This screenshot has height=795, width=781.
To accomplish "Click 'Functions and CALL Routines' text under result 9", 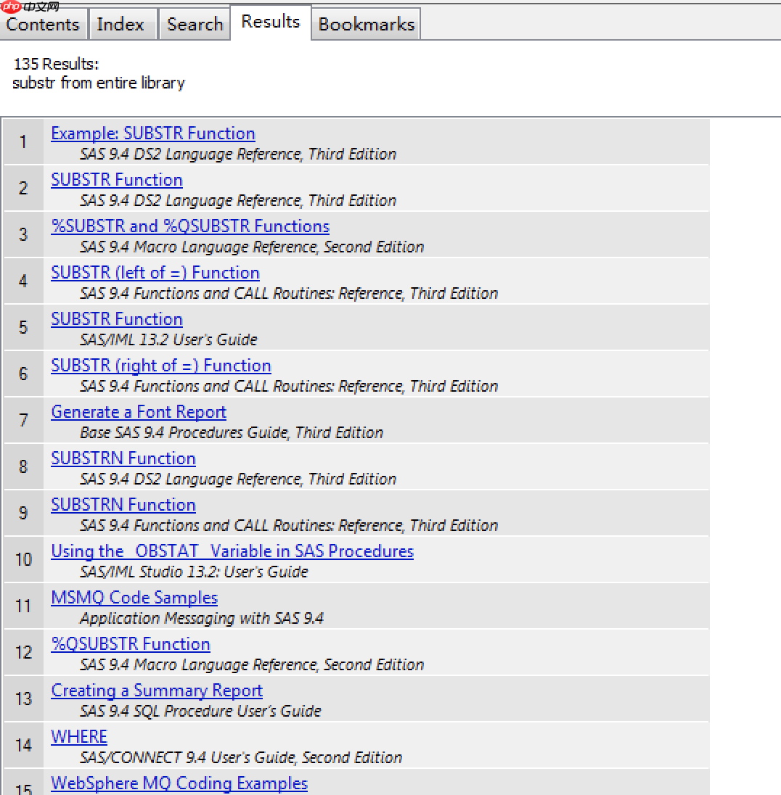I will pyautogui.click(x=289, y=525).
